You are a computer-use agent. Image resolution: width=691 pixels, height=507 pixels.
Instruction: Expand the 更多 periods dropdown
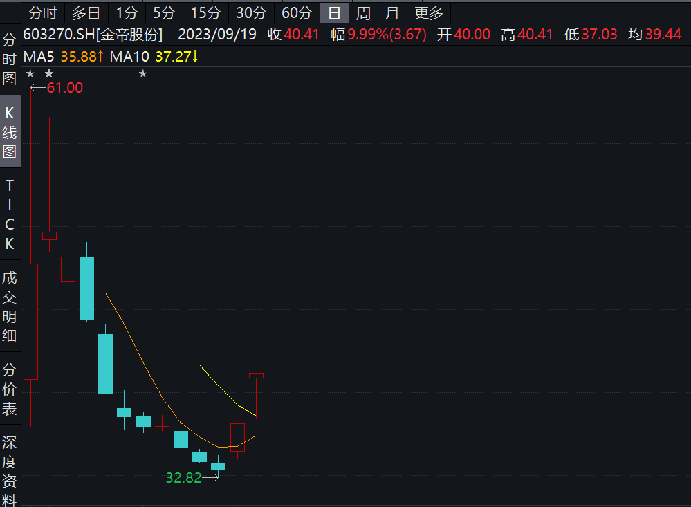tap(429, 12)
